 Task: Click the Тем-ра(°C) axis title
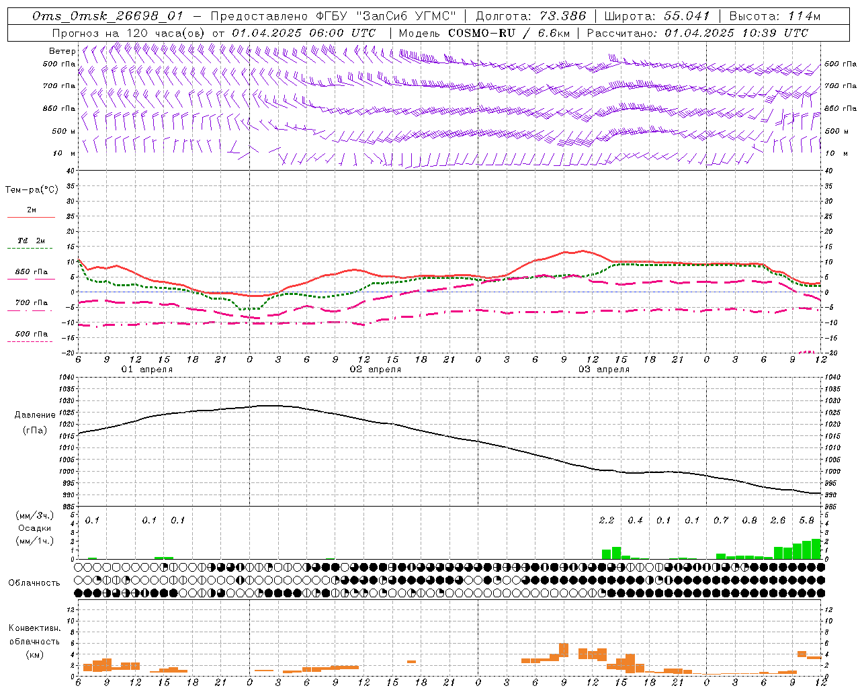point(32,190)
